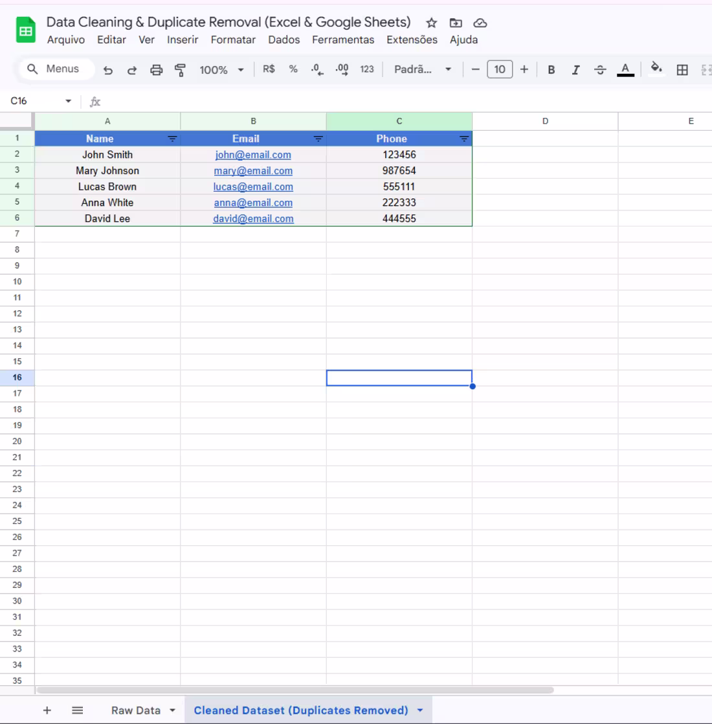Toggle italic formatting
Image resolution: width=712 pixels, height=724 pixels.
(x=575, y=69)
